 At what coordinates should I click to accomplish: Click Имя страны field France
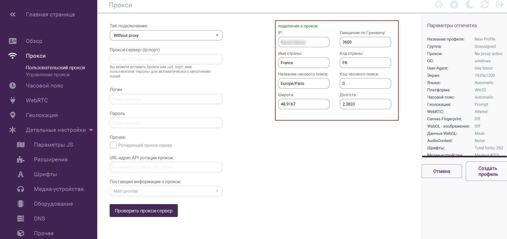pos(304,63)
